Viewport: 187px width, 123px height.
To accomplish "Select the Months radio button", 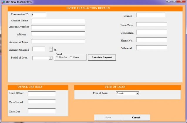I will point(57,57).
